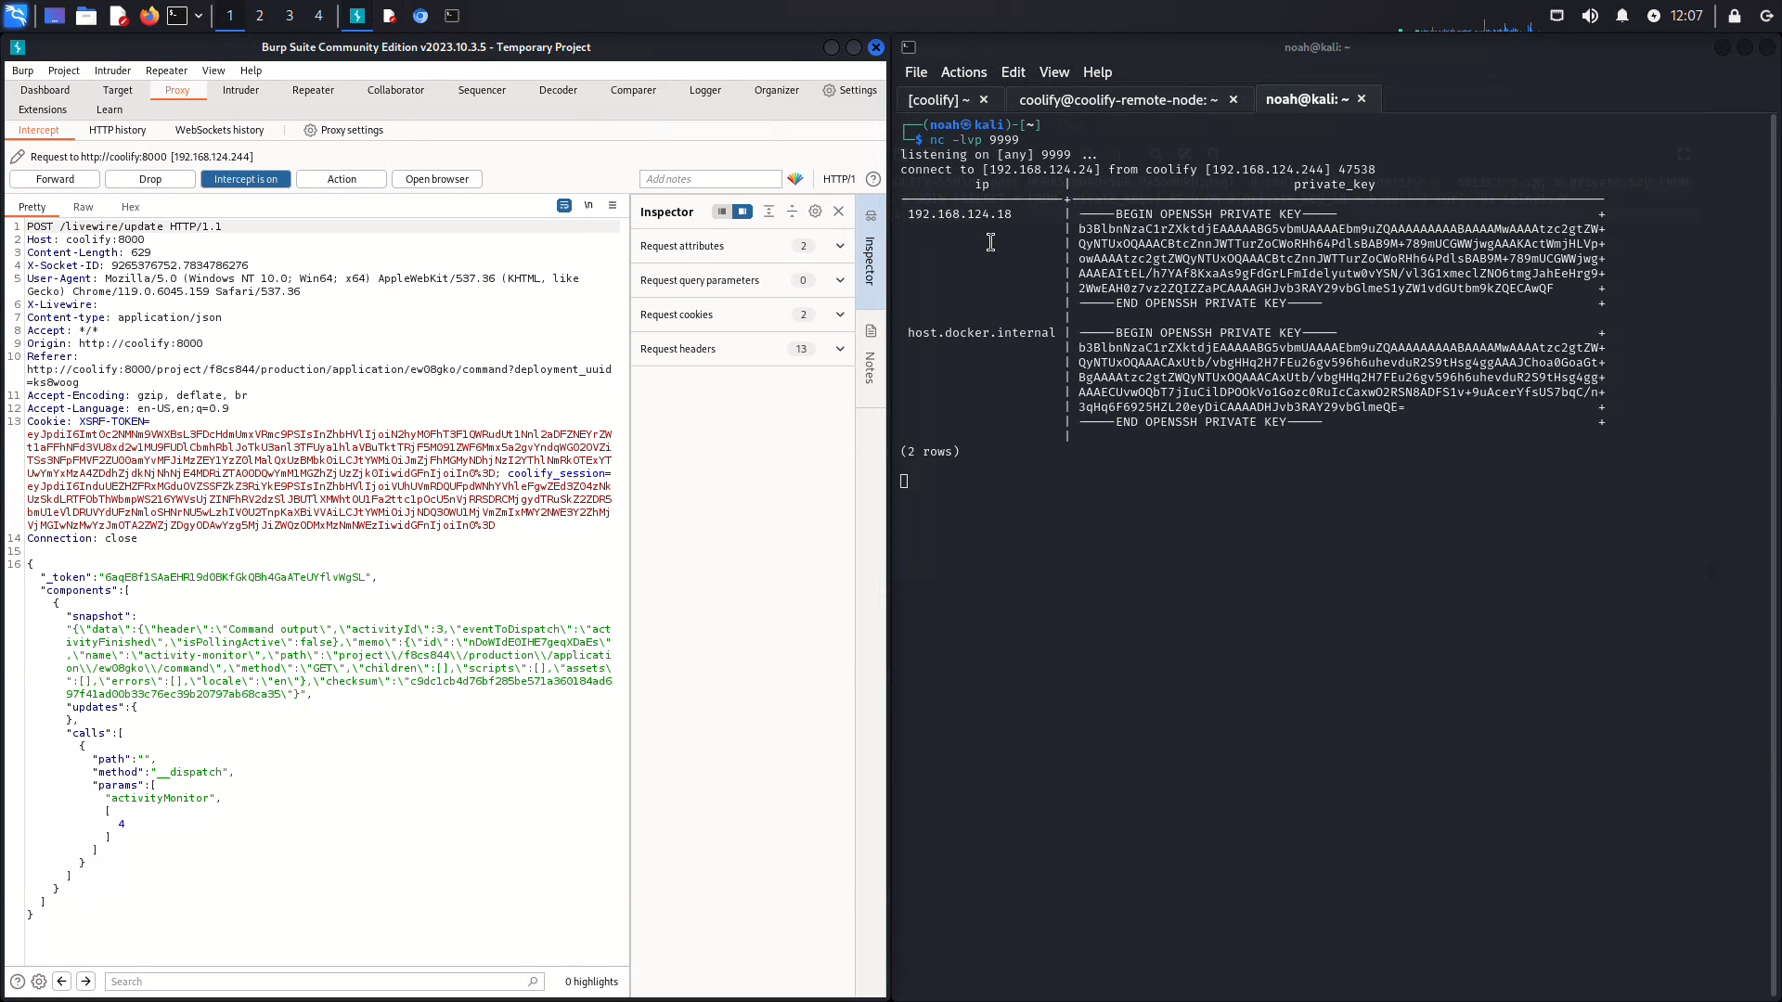This screenshot has height=1002, width=1782.
Task: Set the Inspector to the side-by-side layout
Action: pyautogui.click(x=742, y=212)
